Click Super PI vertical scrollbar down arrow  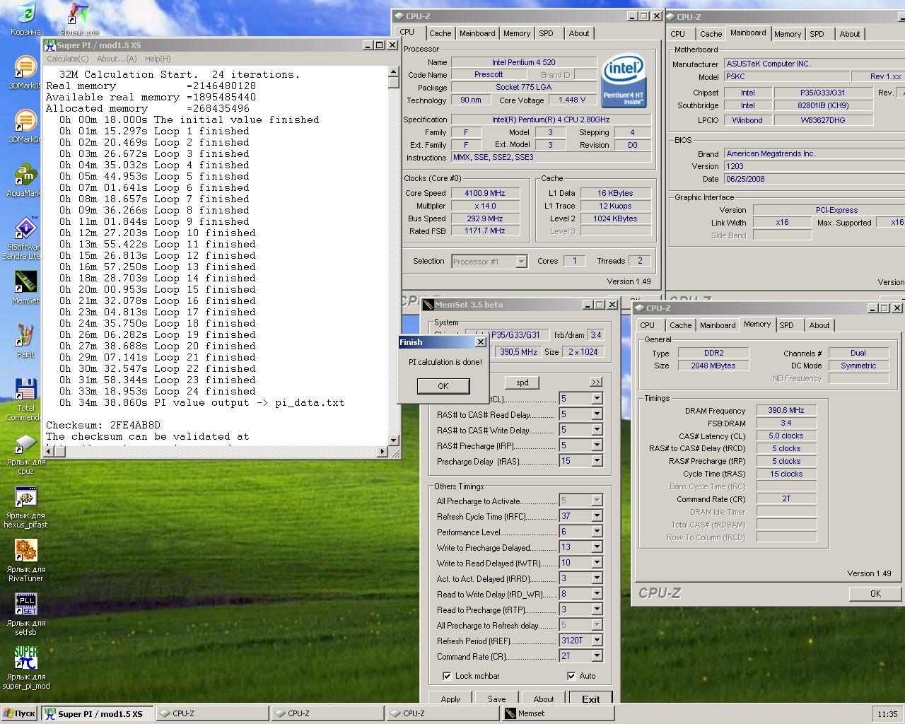(394, 440)
